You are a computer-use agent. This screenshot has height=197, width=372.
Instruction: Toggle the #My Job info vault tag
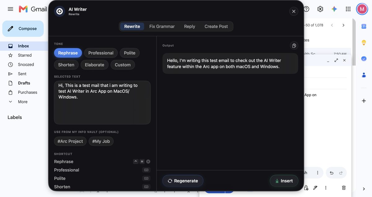click(x=101, y=141)
